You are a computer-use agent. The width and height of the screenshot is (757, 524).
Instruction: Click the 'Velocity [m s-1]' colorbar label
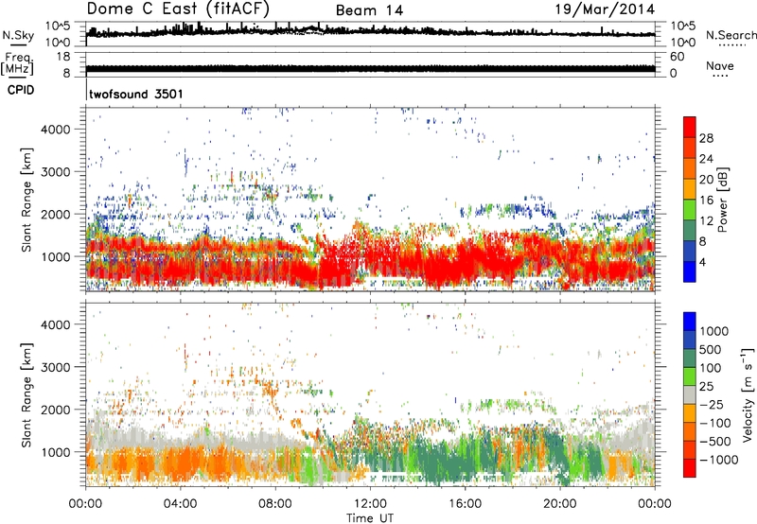pyautogui.click(x=748, y=394)
